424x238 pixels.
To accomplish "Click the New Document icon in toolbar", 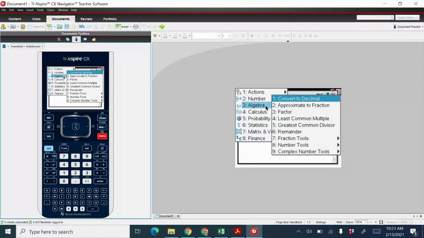I will pyautogui.click(x=49, y=26).
